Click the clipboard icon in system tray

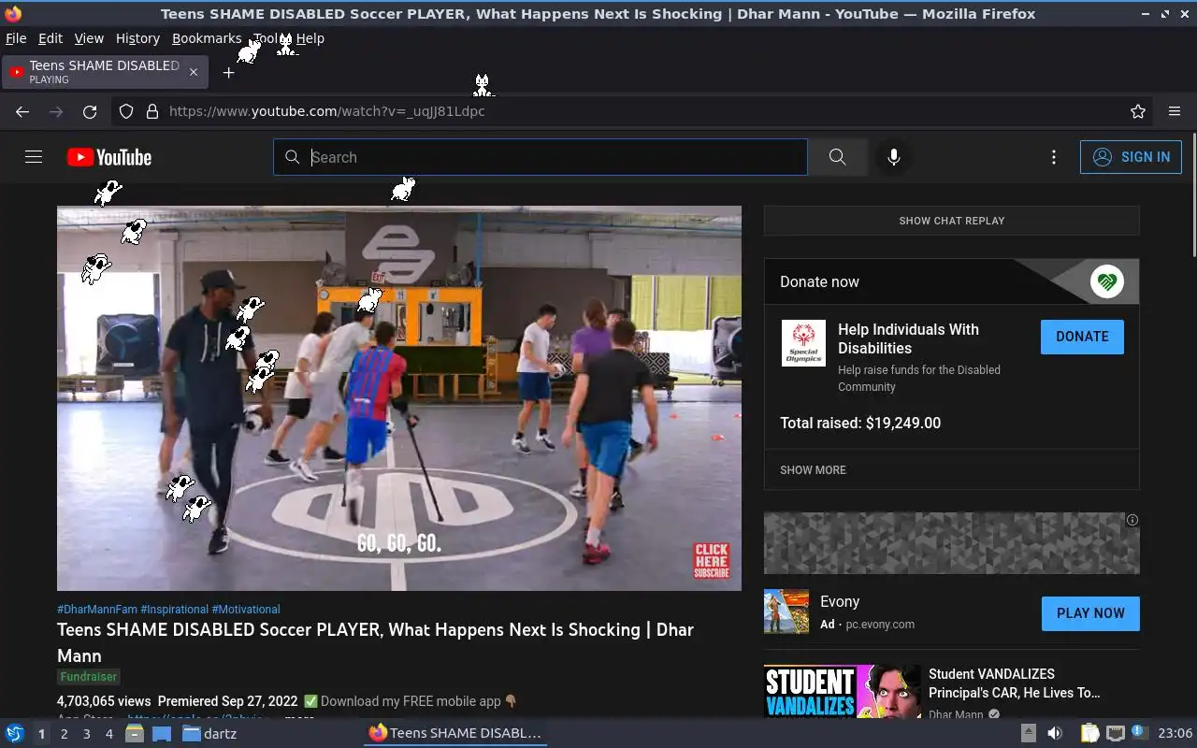[1090, 733]
